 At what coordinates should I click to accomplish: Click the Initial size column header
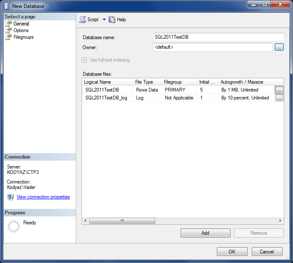(x=208, y=82)
